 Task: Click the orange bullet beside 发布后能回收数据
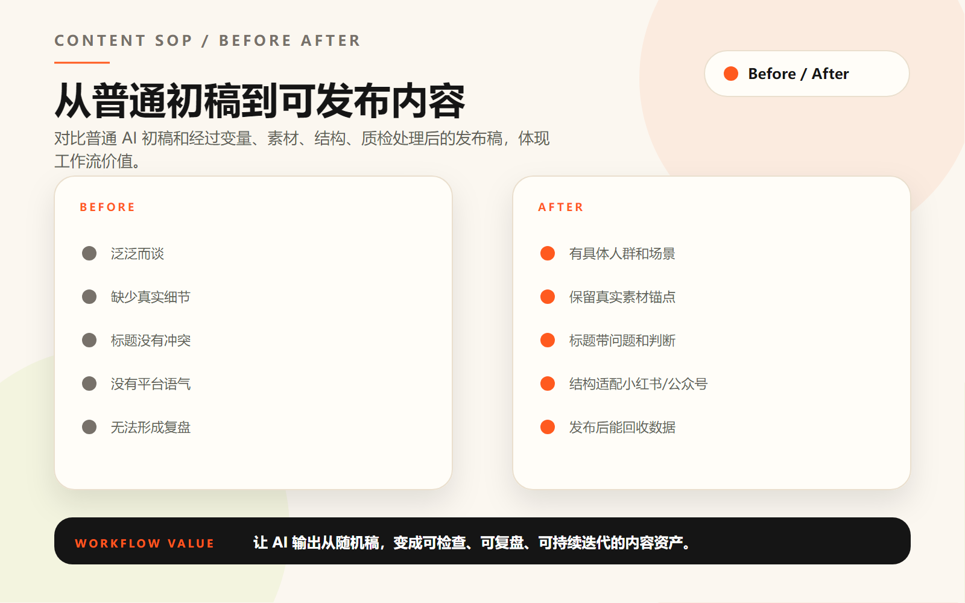[x=548, y=427]
